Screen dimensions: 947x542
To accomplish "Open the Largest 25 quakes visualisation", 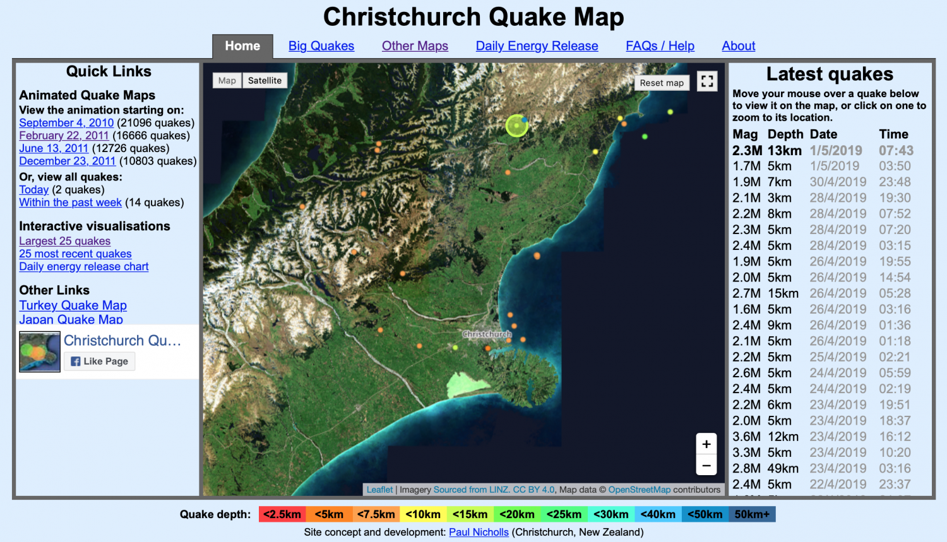I will [64, 241].
